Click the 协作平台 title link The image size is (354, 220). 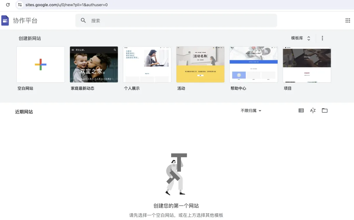[25, 20]
